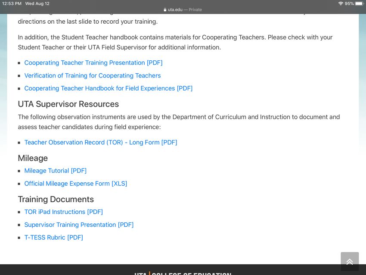Screen dimensions: 366x275
Task: Open Supervisor Training Presentation PDF
Action: [x=79, y=225]
